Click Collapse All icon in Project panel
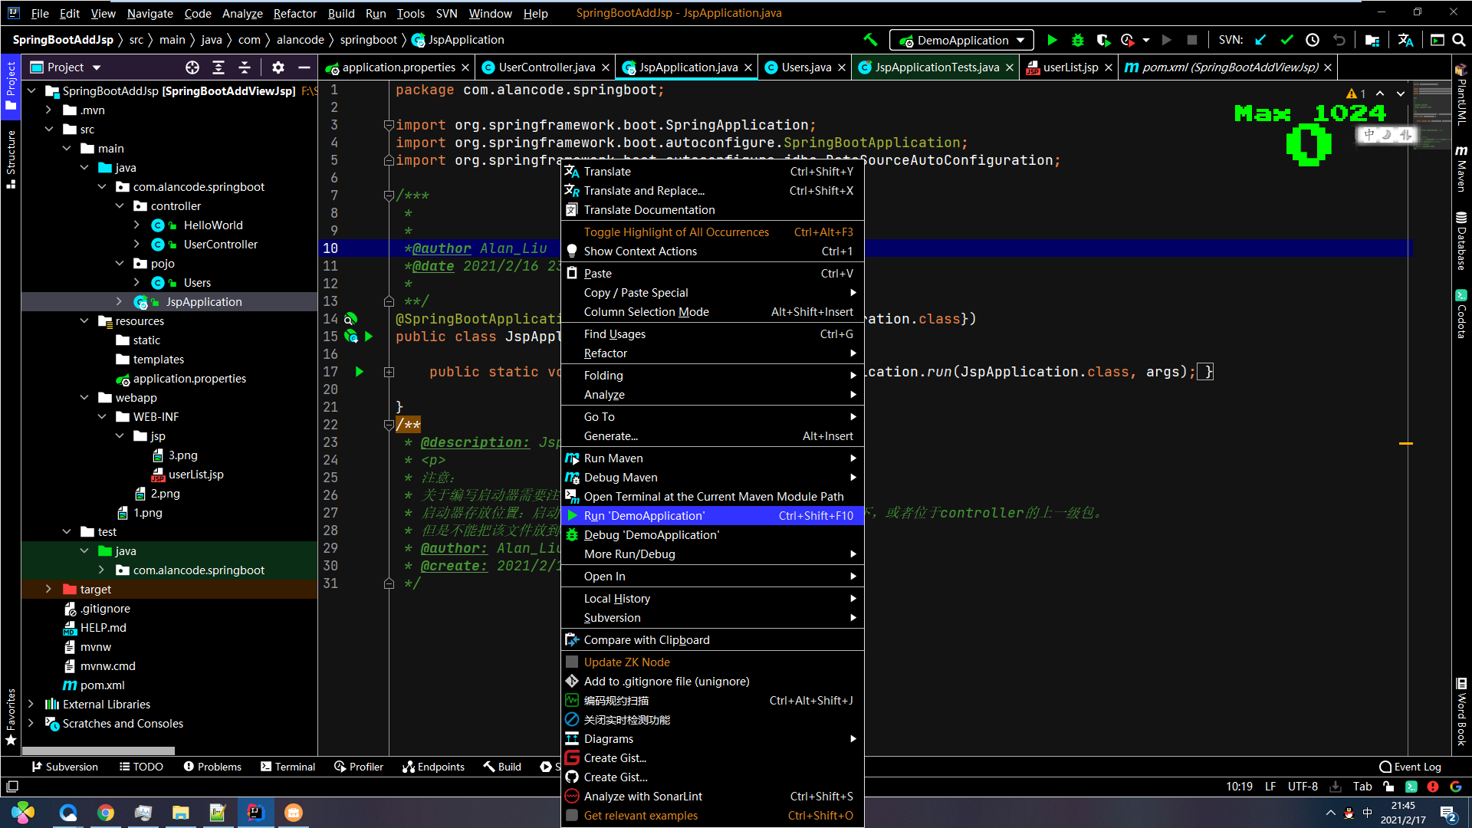 tap(245, 67)
